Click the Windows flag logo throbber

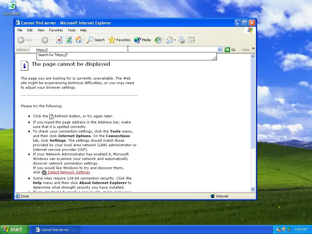[250, 30]
